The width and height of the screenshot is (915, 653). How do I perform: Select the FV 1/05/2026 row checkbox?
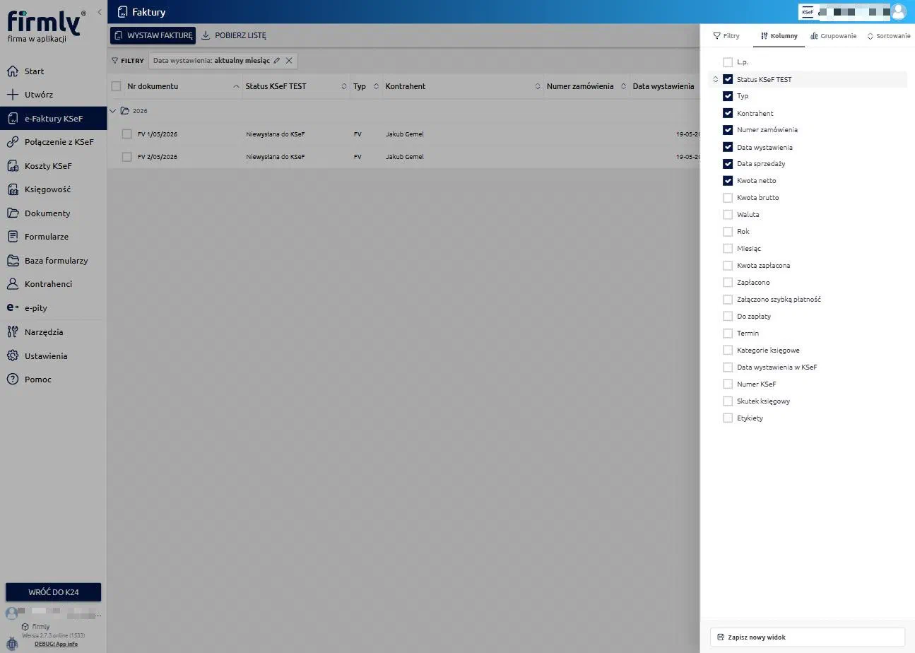(126, 134)
